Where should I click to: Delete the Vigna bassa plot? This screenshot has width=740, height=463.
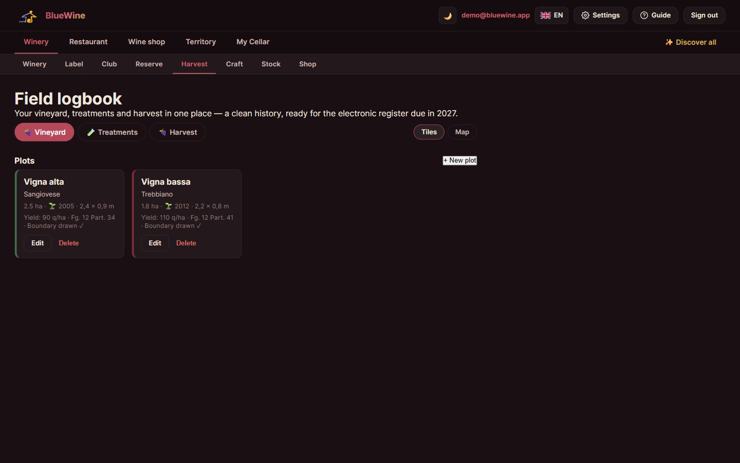[186, 243]
